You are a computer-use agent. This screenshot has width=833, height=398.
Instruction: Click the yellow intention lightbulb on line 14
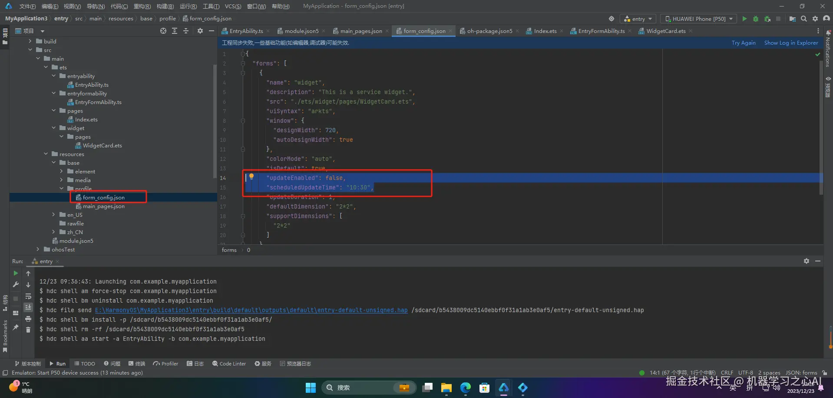(x=251, y=176)
